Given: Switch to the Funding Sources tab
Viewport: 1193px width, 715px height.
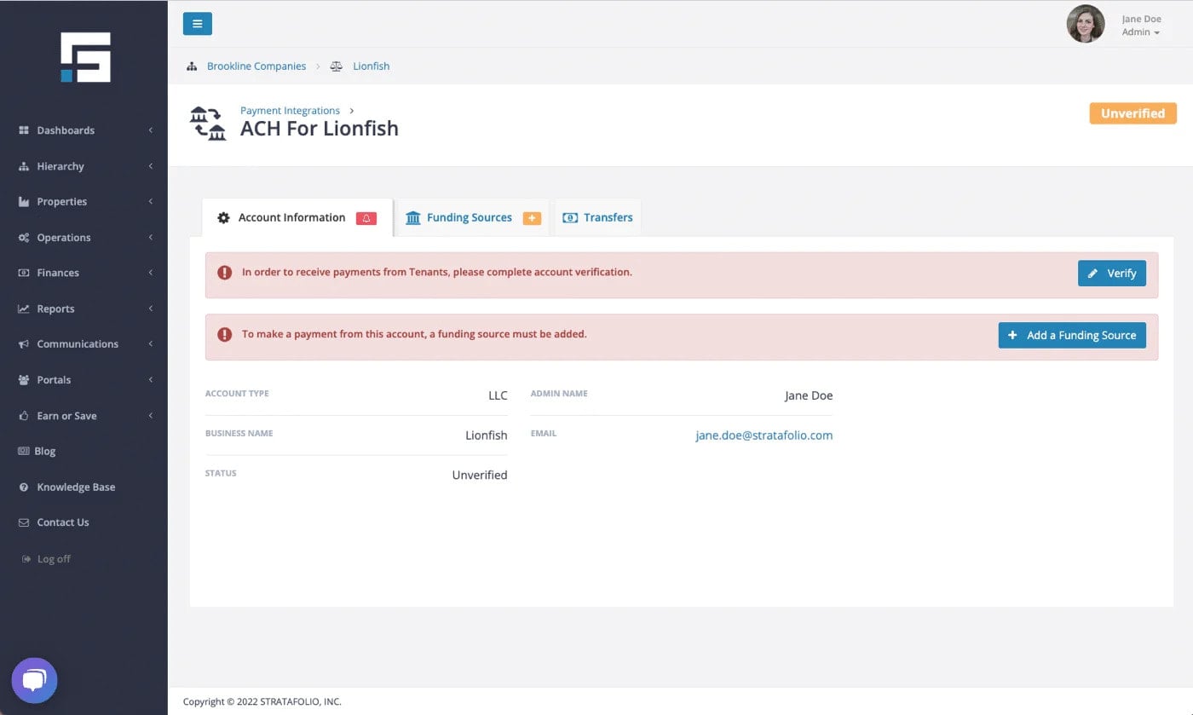Looking at the screenshot, I should click(469, 217).
